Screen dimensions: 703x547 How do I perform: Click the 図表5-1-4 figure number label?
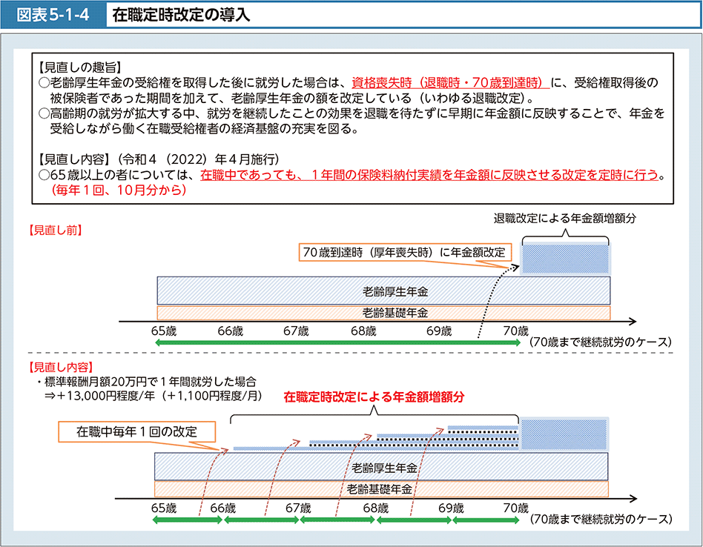(53, 14)
